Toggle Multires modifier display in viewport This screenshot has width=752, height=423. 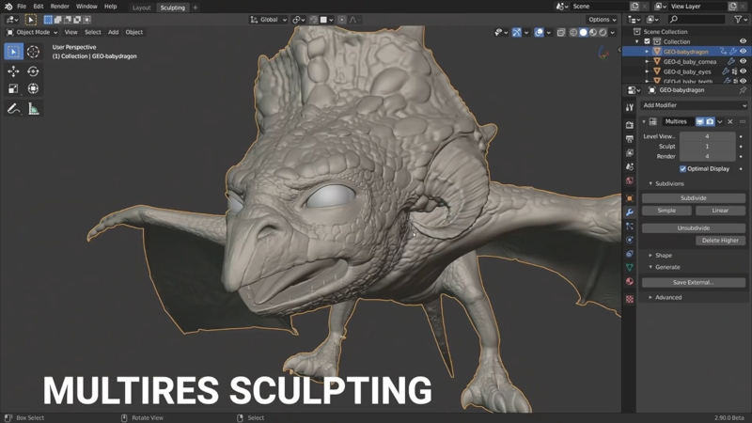click(x=699, y=122)
